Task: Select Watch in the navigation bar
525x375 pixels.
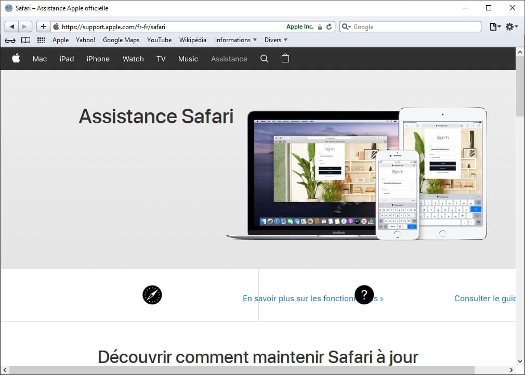Action: tap(133, 59)
